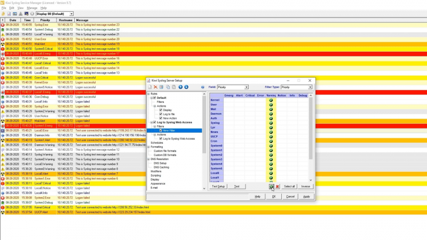Click the first yellow icon on main toolbar
The image size is (427, 240).
coord(3,14)
